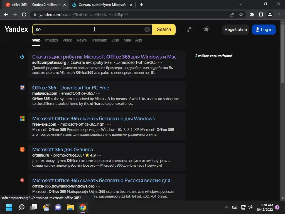Open the Disk service tab
The image size is (285, 214).
click(115, 40)
